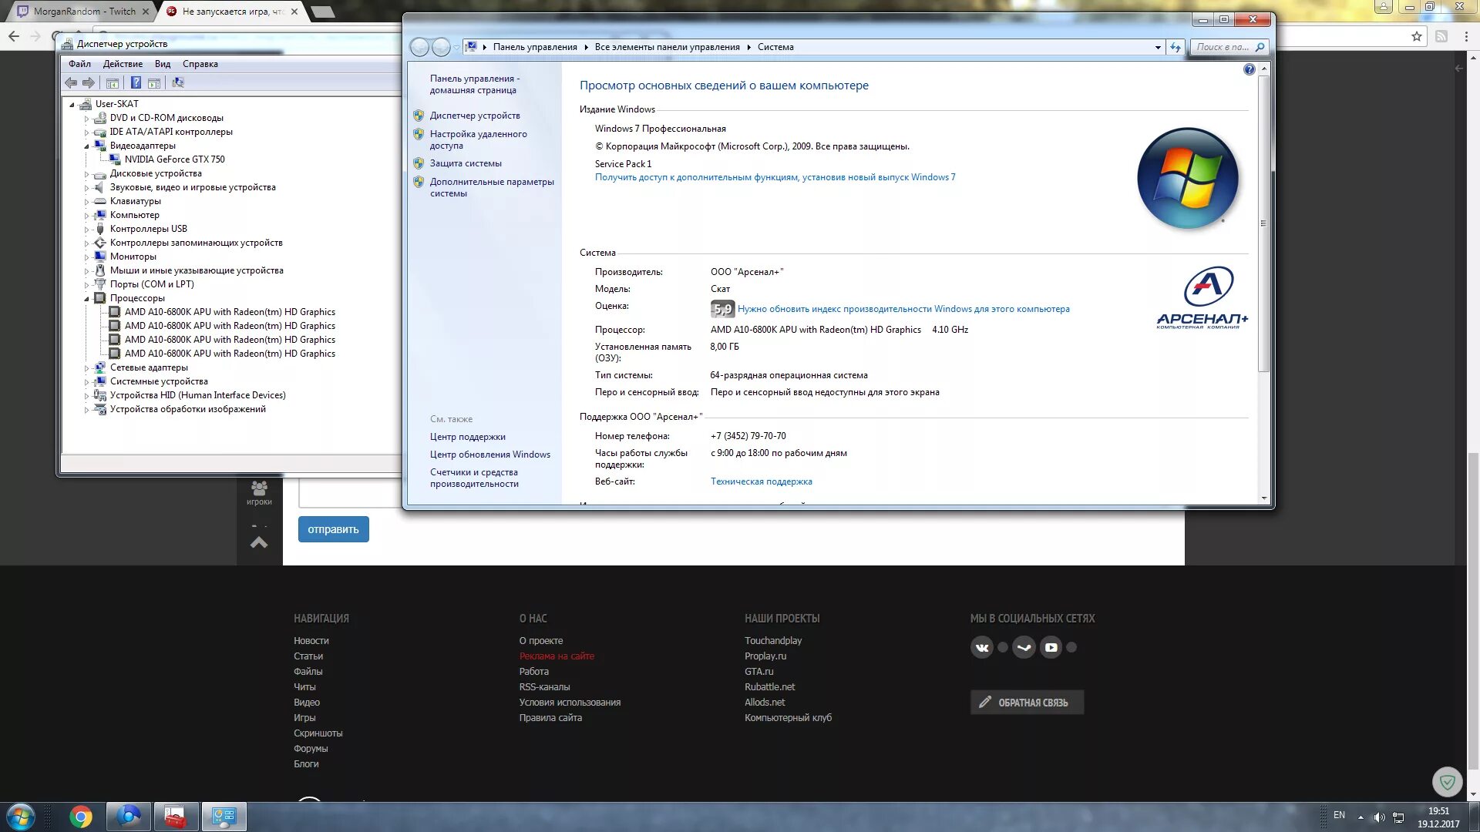Click the отправить button
1480x832 pixels.
coord(333,529)
